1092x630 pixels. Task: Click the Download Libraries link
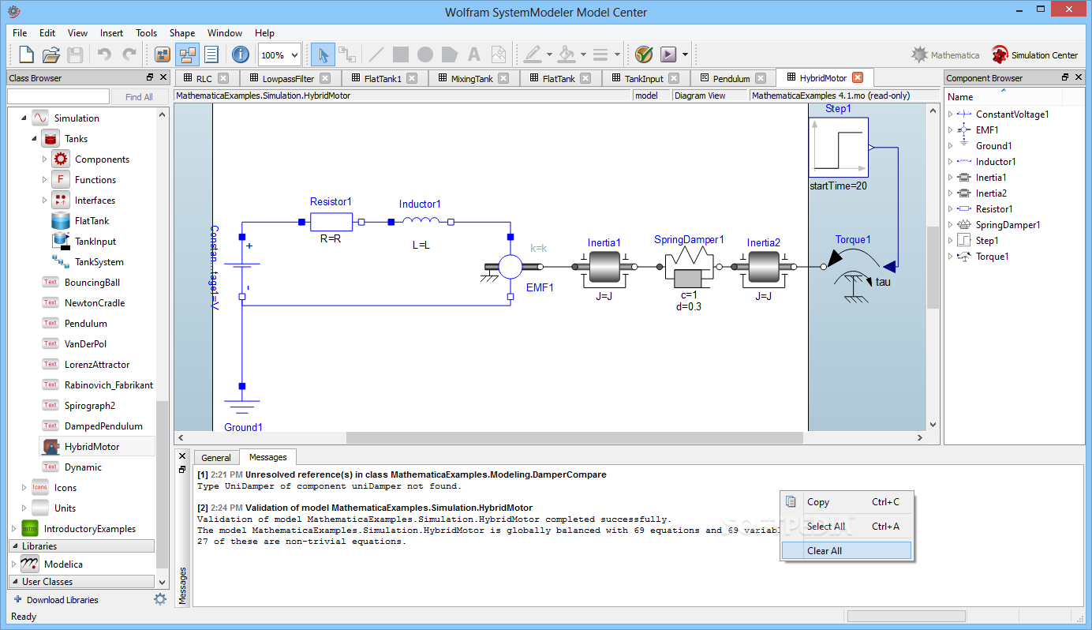[62, 600]
